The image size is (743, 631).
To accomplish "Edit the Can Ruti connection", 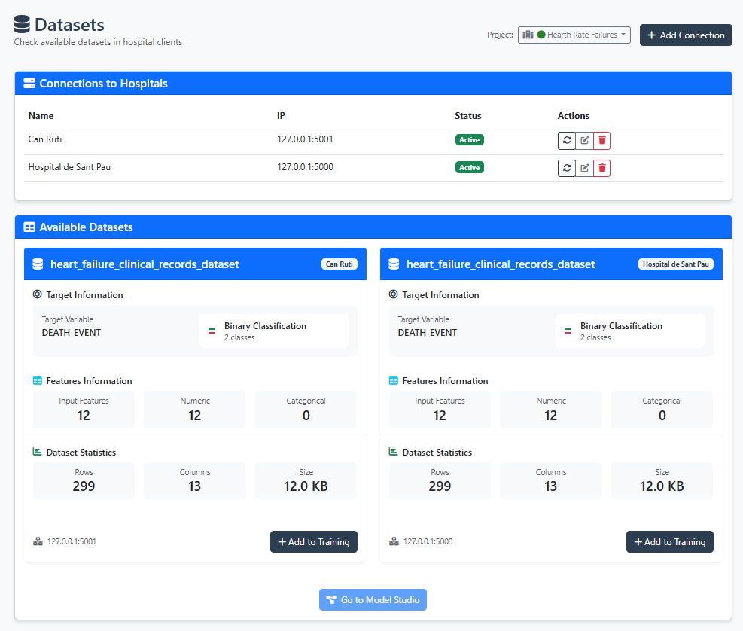I will [584, 140].
